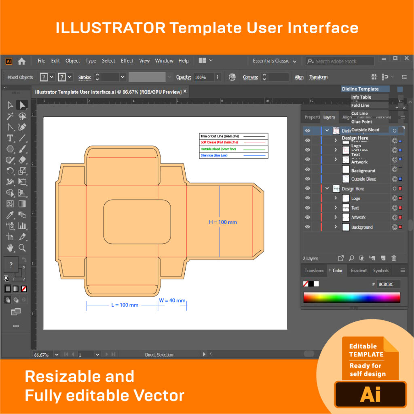The height and width of the screenshot is (414, 414).
Task: Hide the Background layer in Dieline Template
Action: click(x=307, y=170)
